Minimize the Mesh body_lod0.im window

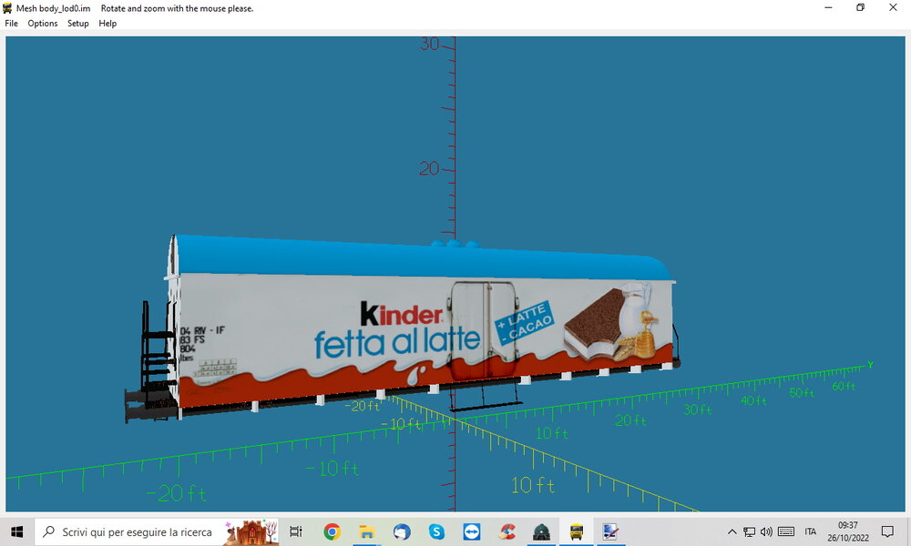coord(828,7)
